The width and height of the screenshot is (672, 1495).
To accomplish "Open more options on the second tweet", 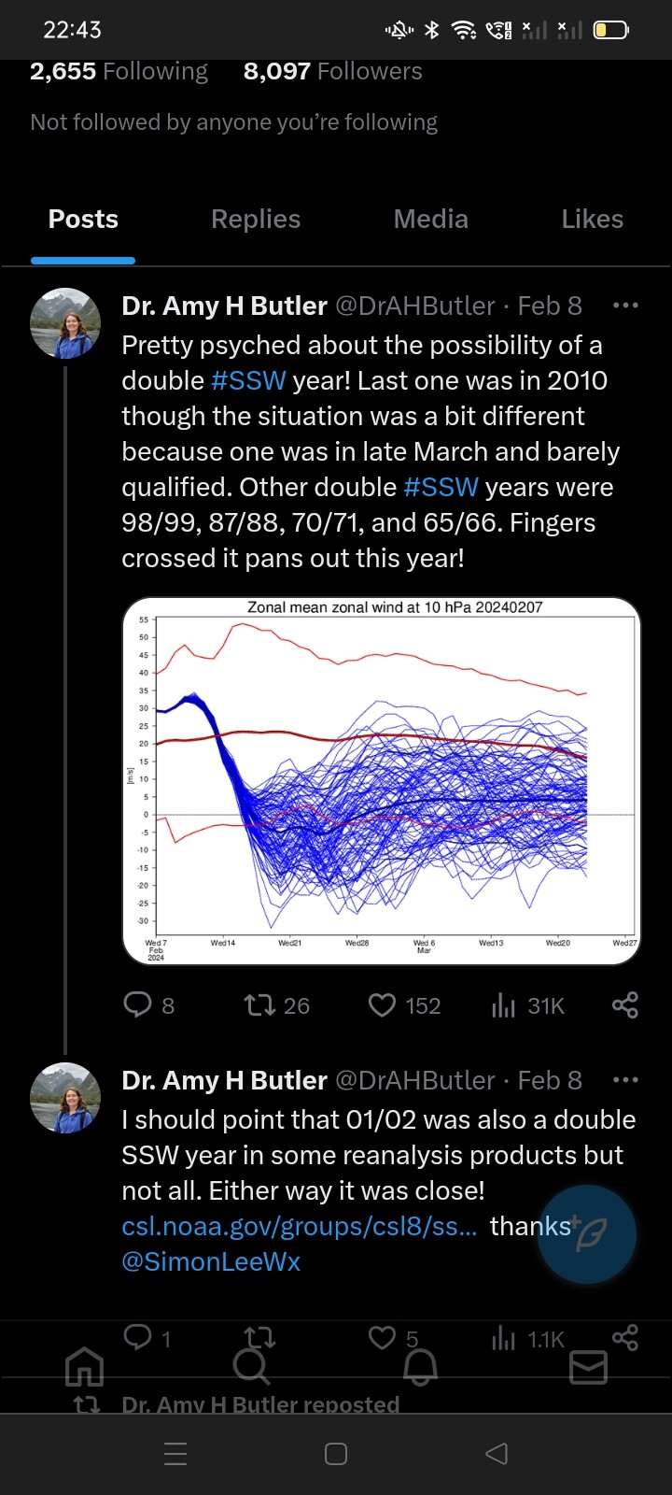I will [x=625, y=1079].
